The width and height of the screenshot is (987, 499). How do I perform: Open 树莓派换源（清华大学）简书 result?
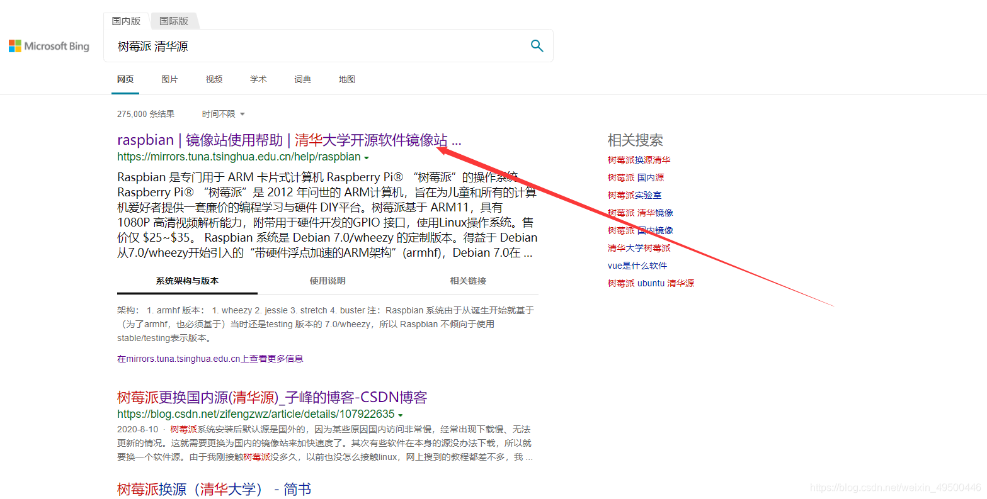coord(214,490)
